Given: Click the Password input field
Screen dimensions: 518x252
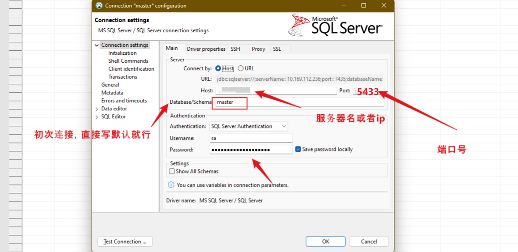Looking at the screenshot, I should (x=251, y=150).
